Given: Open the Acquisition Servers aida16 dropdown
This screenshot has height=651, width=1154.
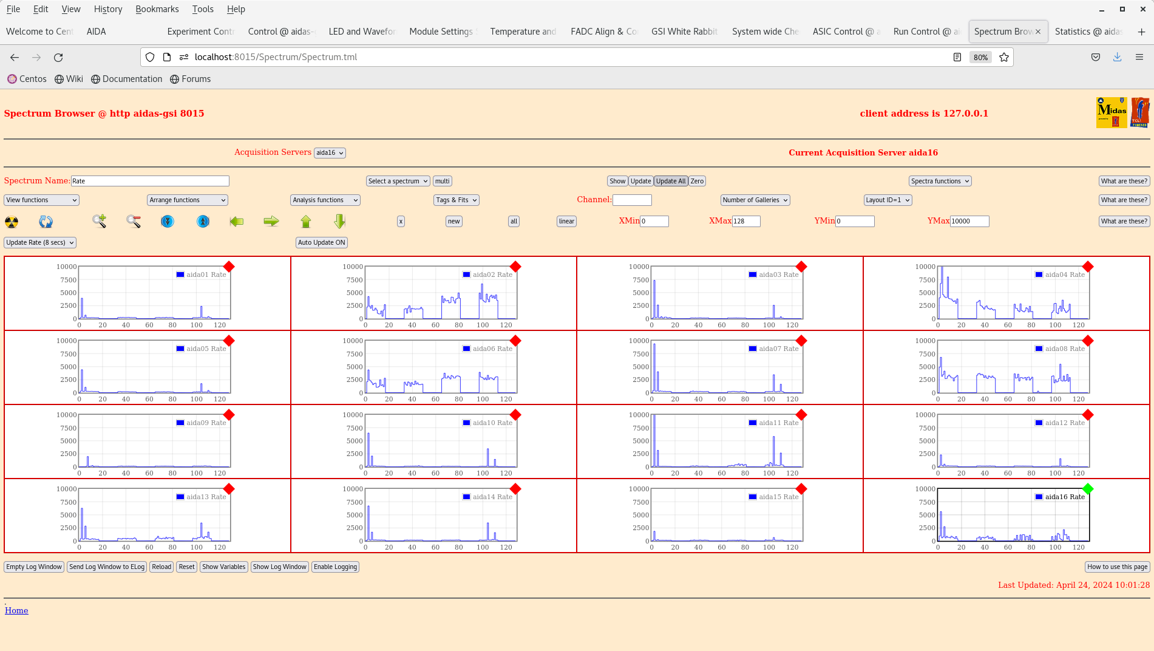Looking at the screenshot, I should point(330,152).
